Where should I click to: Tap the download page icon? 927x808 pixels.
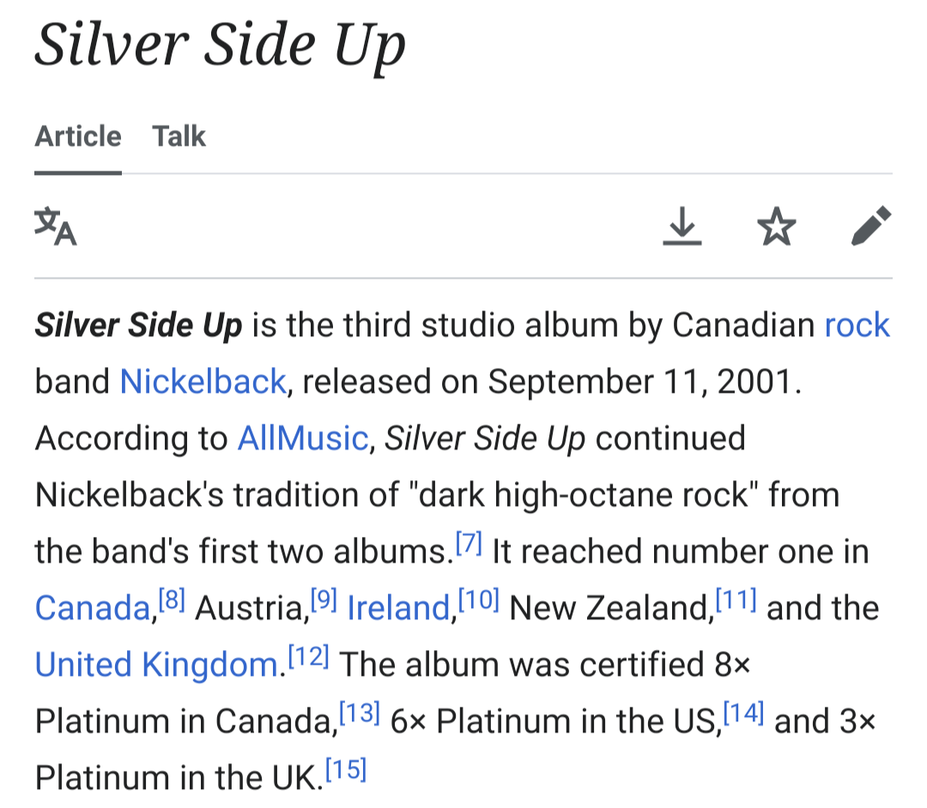pyautogui.click(x=682, y=226)
